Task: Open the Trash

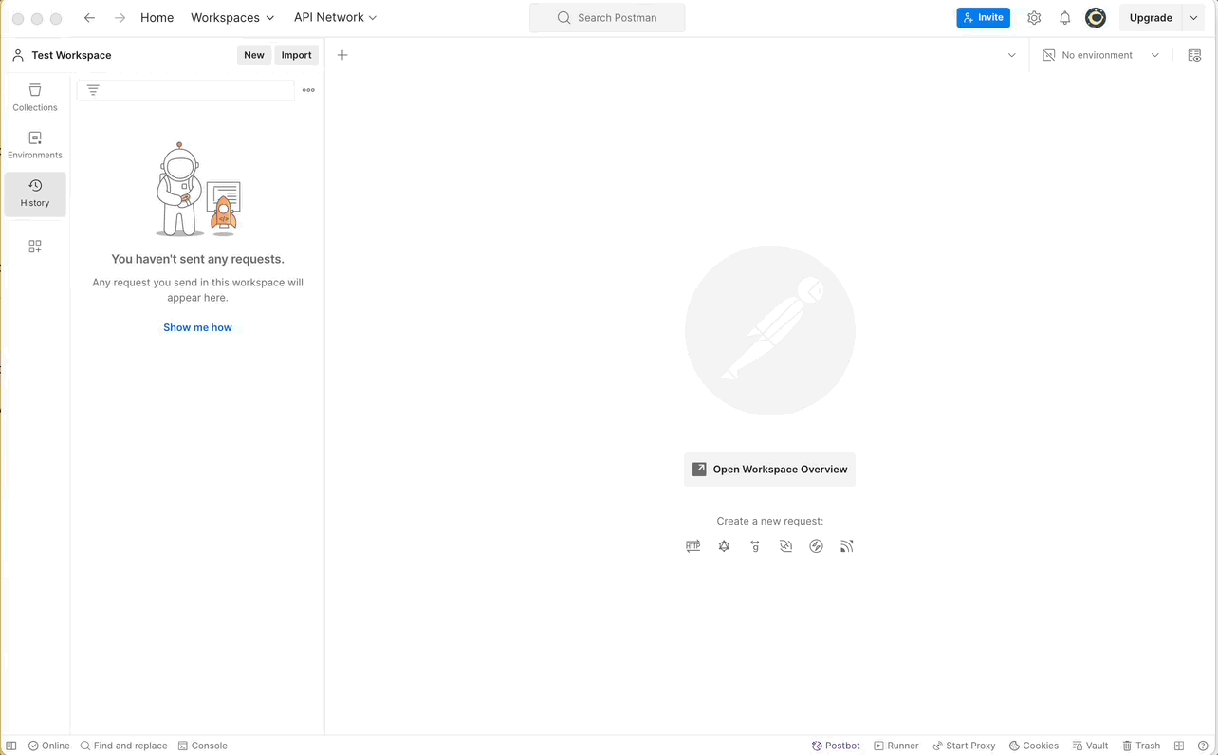Action: tap(1141, 746)
